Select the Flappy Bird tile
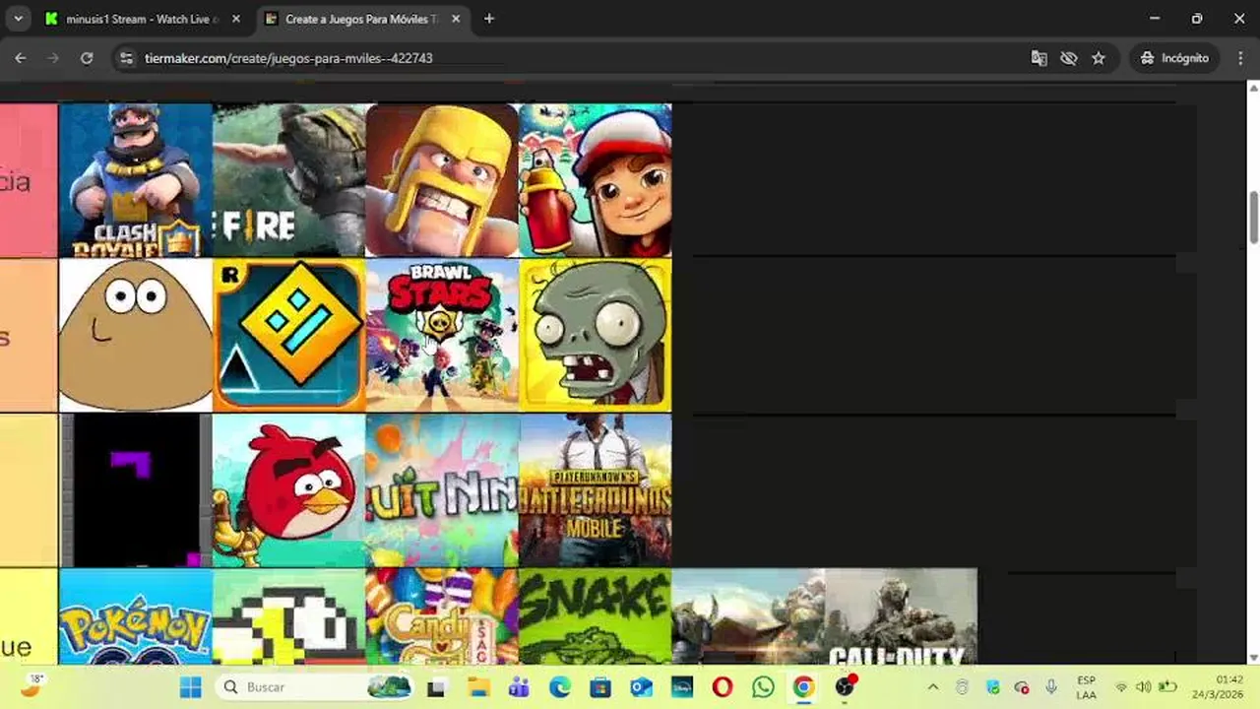 289,616
